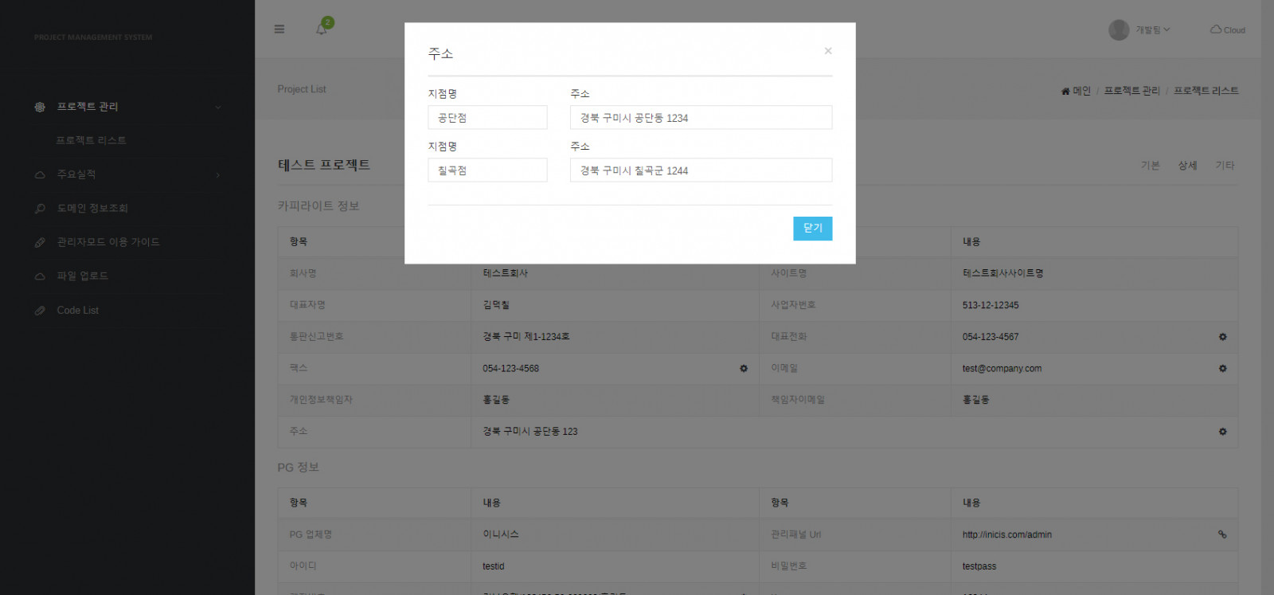This screenshot has height=595, width=1274.
Task: Edit the 칠곡점 branch name field
Action: point(487,170)
